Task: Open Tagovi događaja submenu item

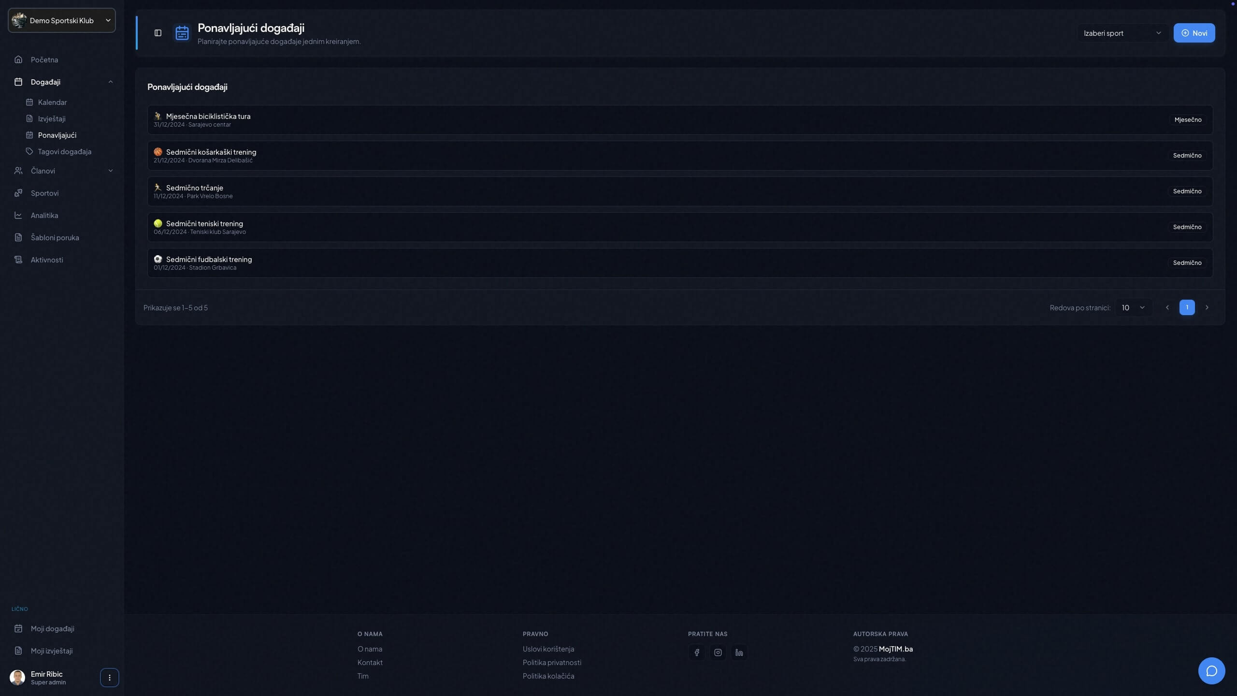Action: 64,151
